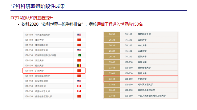
Task: Select the US flag beside 麻省理工学院
Action: (x=79, y=81)
